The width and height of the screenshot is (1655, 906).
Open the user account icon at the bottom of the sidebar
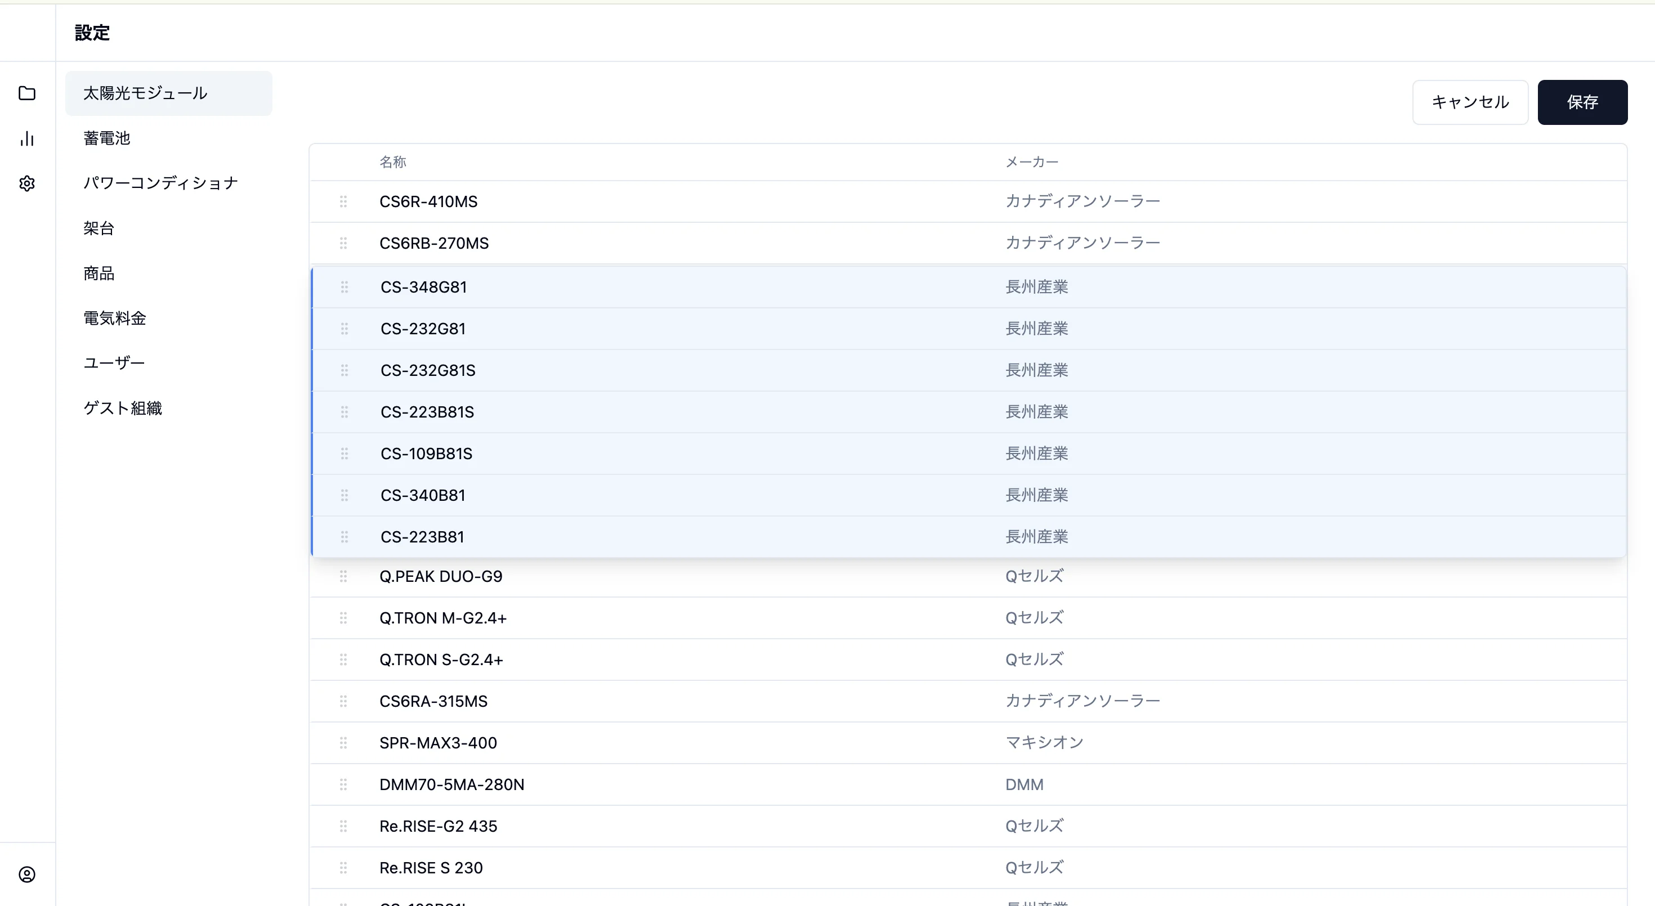pyautogui.click(x=27, y=874)
